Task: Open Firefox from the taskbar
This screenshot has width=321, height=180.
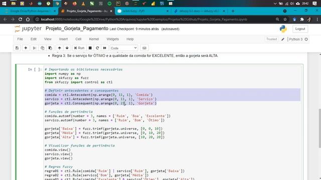Action: [x=75, y=3]
